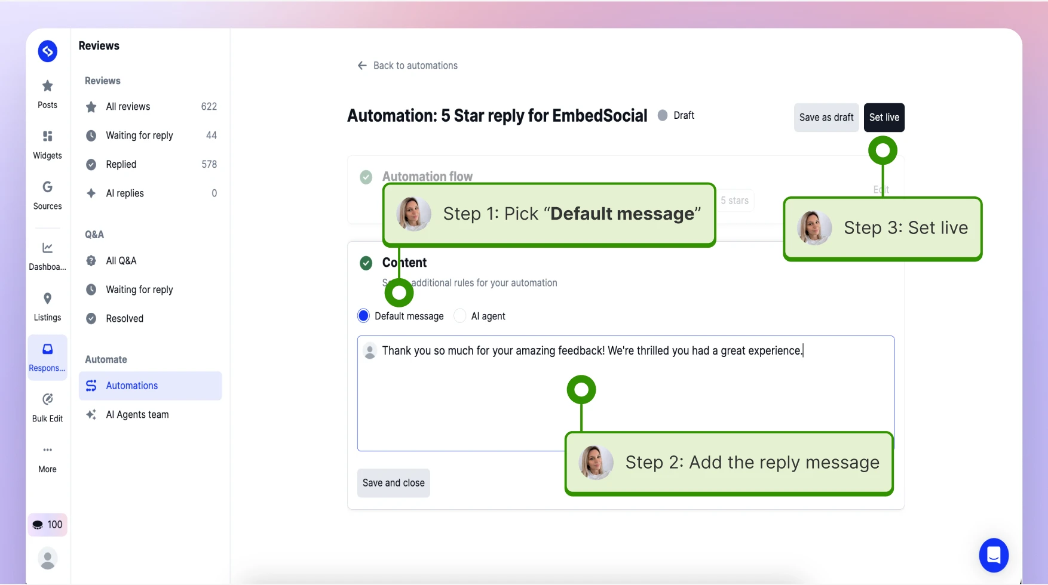Open the Dashboard chart icon
The height and width of the screenshot is (585, 1048).
coord(47,248)
